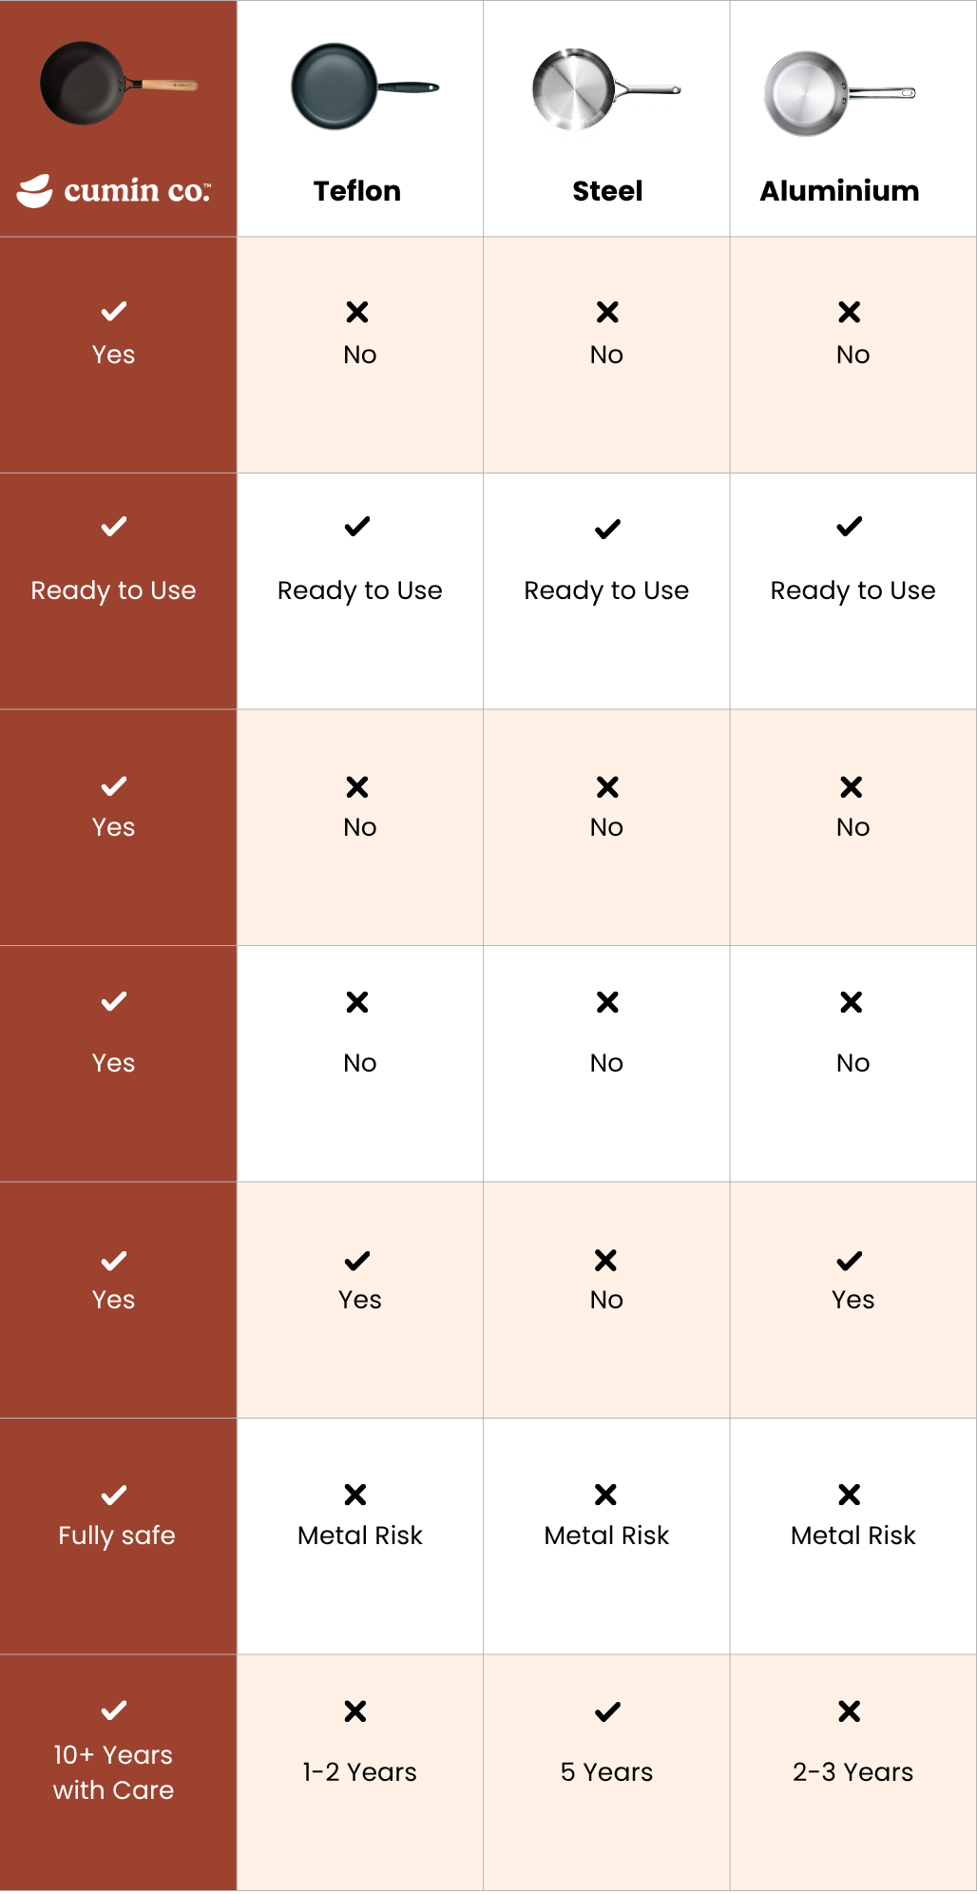Click the Aluminium column heading
The height and width of the screenshot is (1894, 977).
839,191
